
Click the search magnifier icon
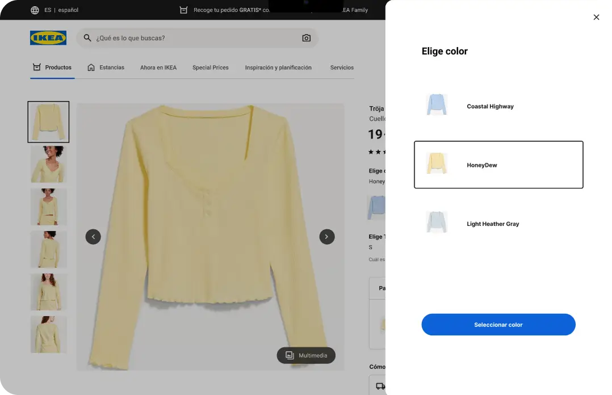tap(87, 38)
